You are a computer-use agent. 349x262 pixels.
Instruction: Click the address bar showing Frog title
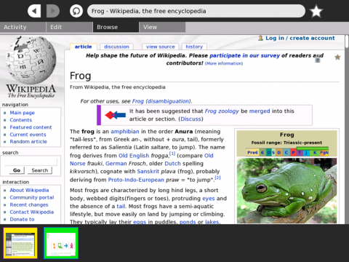(x=196, y=11)
